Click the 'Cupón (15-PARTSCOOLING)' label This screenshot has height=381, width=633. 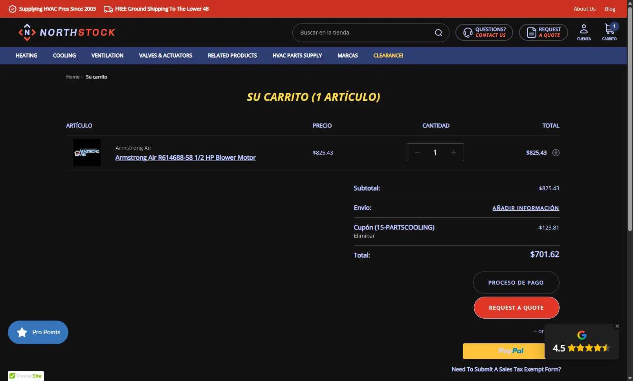coord(394,227)
